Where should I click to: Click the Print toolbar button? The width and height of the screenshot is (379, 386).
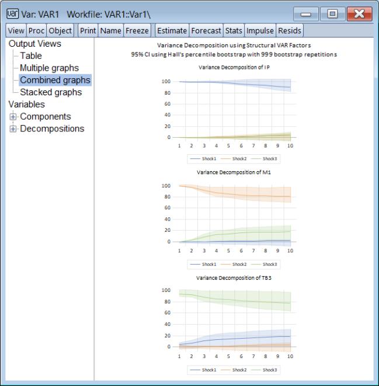click(88, 30)
